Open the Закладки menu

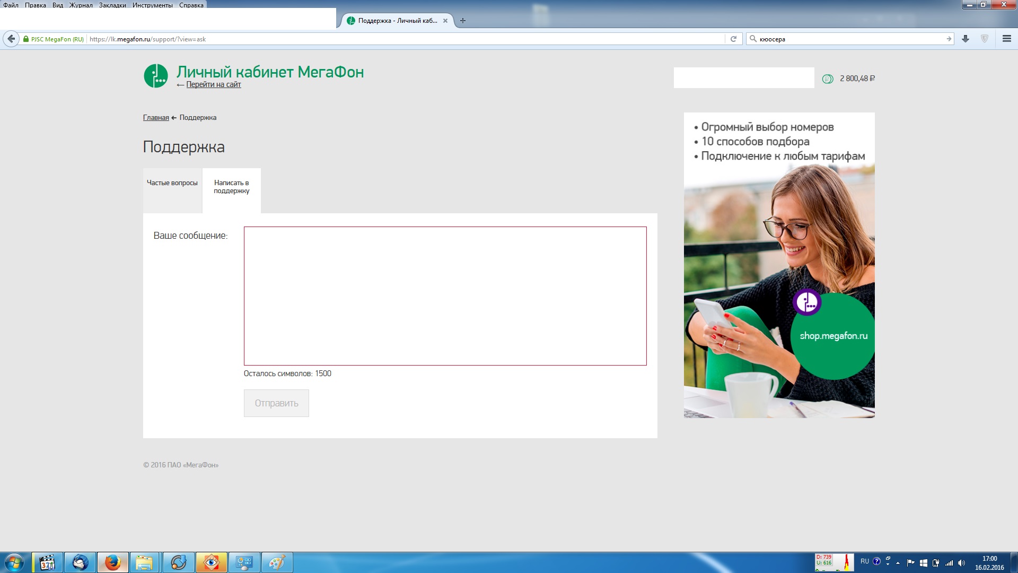coord(112,5)
